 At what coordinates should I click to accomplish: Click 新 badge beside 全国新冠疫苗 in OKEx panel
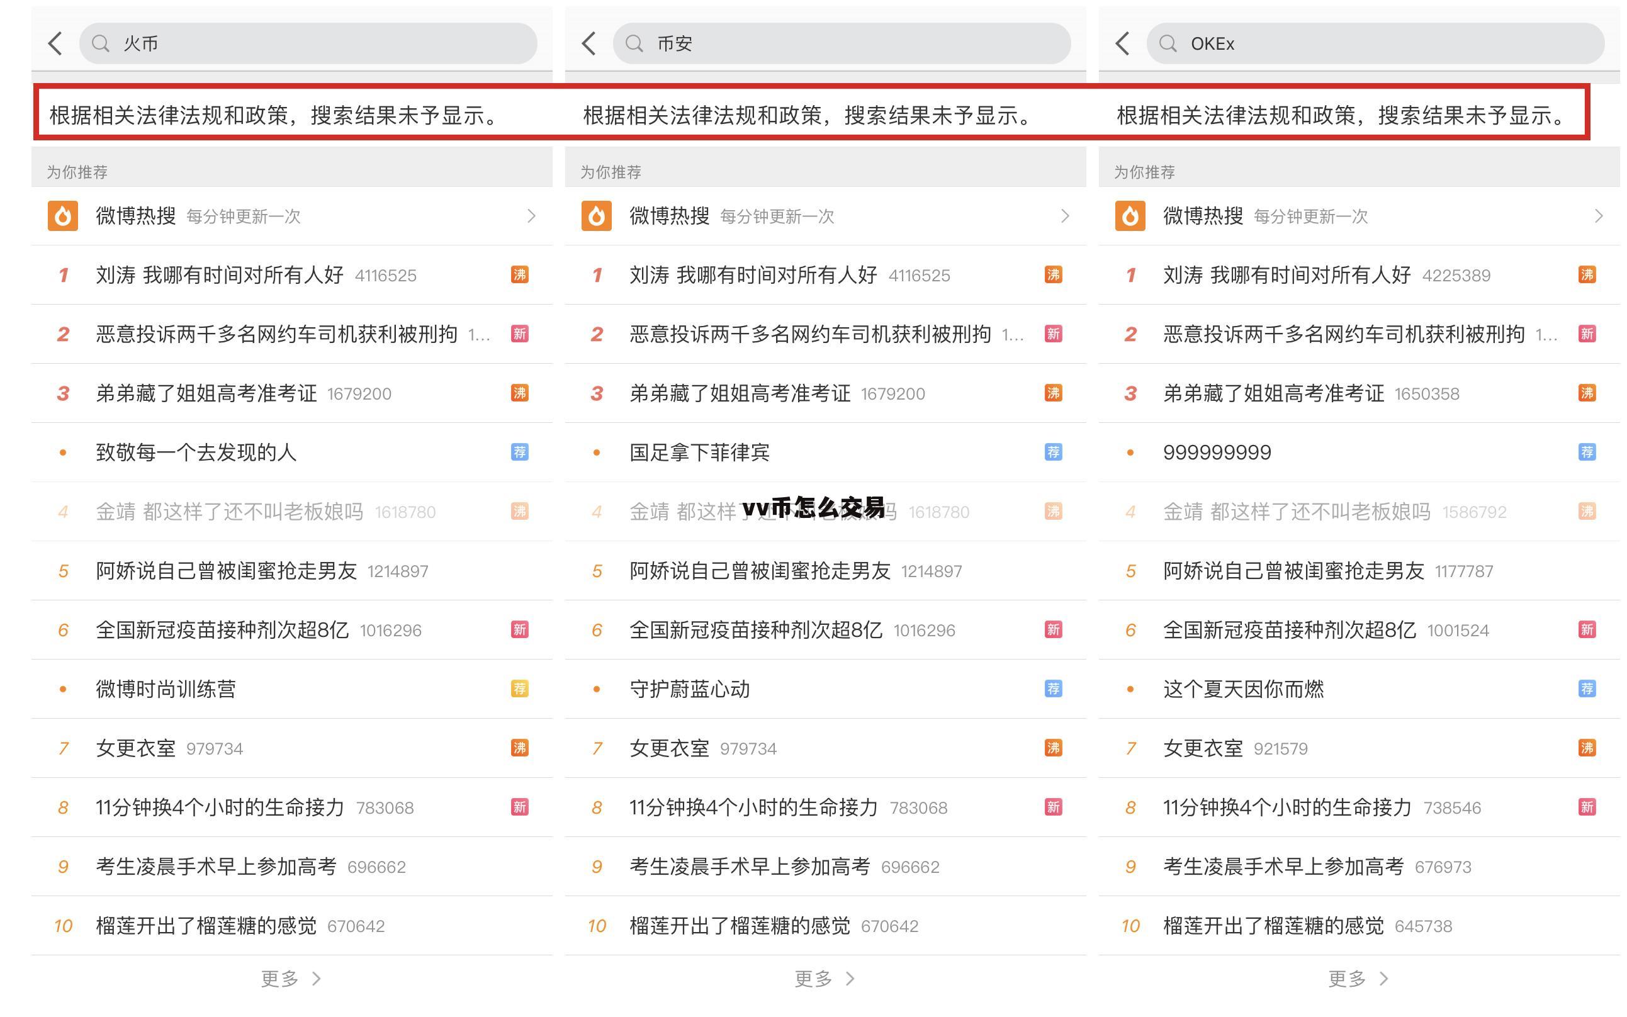click(x=1587, y=629)
